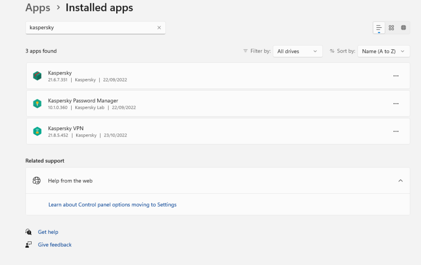Clear the kaspersky search text
The width and height of the screenshot is (421, 265).
pos(159,27)
